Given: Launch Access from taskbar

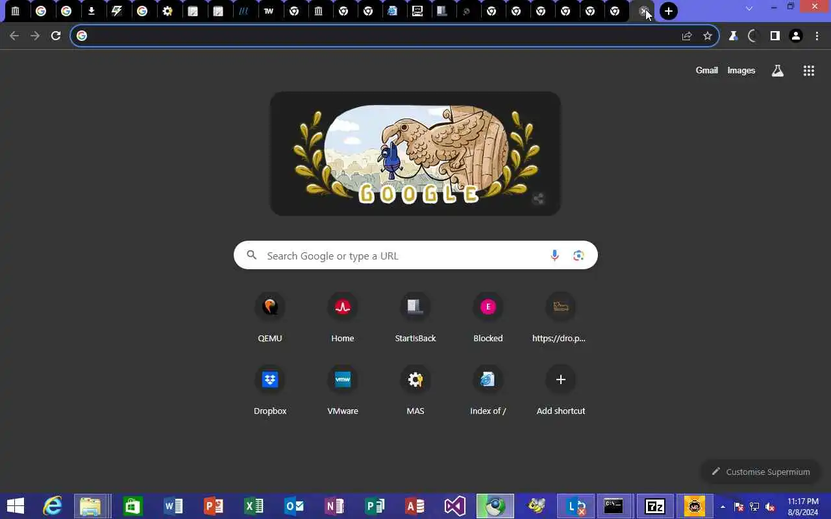Looking at the screenshot, I should (x=415, y=506).
